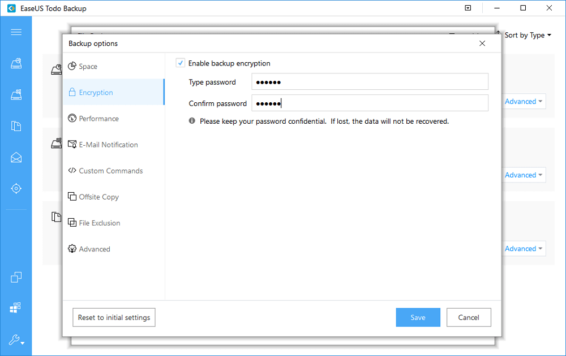This screenshot has height=356, width=566.
Task: Click the Confirm password field
Action: 370,103
